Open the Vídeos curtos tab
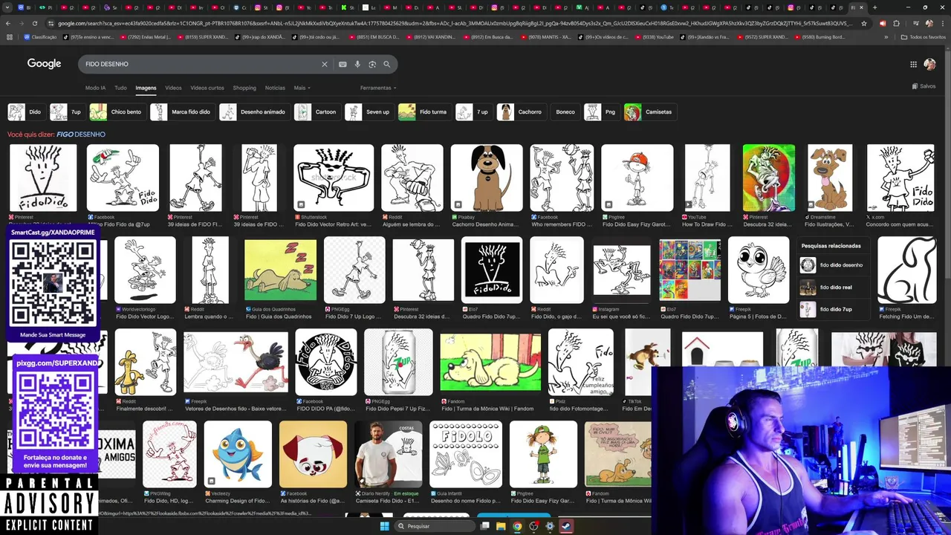The image size is (951, 535). (207, 88)
